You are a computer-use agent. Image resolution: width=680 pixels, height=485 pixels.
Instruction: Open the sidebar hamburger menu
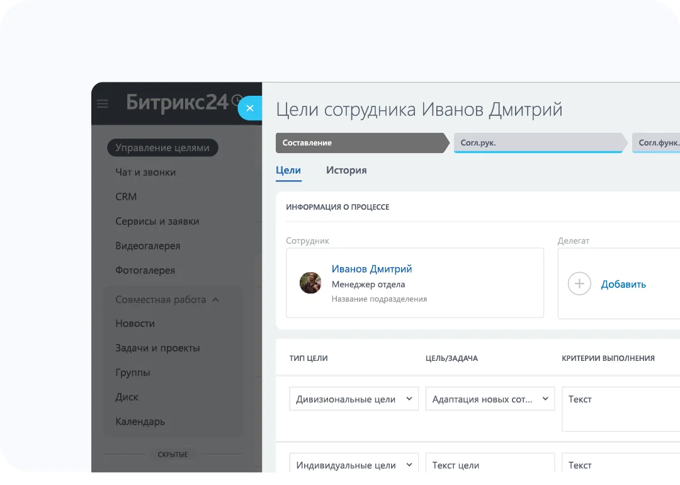click(x=102, y=104)
